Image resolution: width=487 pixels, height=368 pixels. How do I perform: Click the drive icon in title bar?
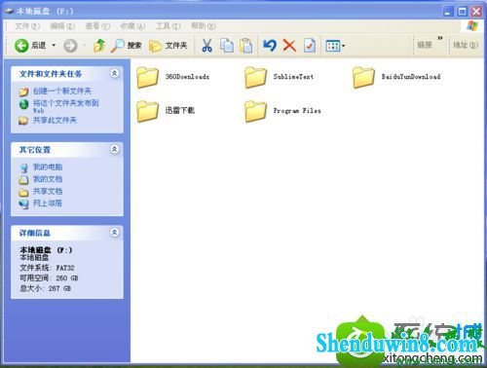pos(9,11)
